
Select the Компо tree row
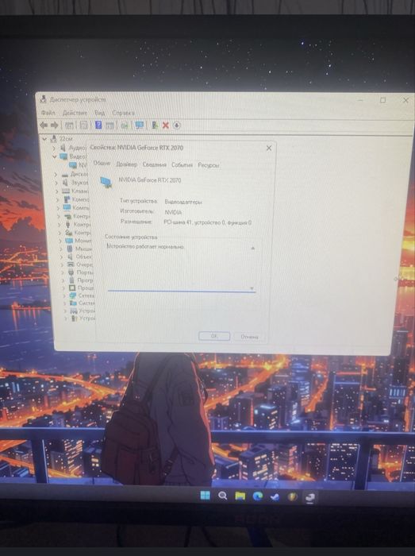coord(76,199)
